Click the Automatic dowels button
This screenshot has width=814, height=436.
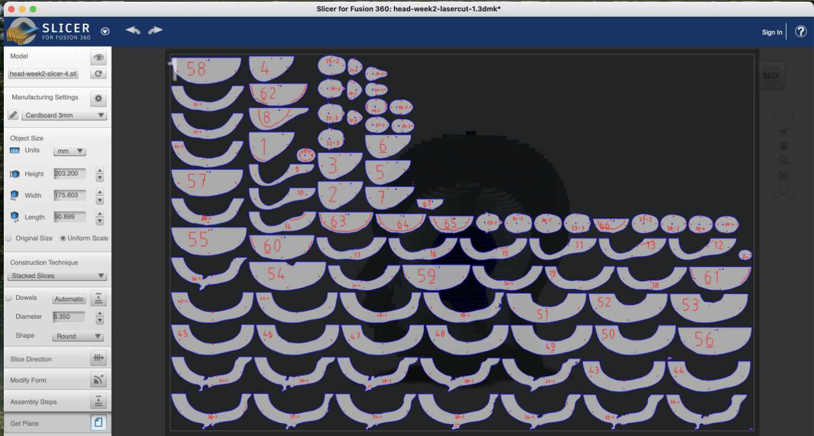69,299
